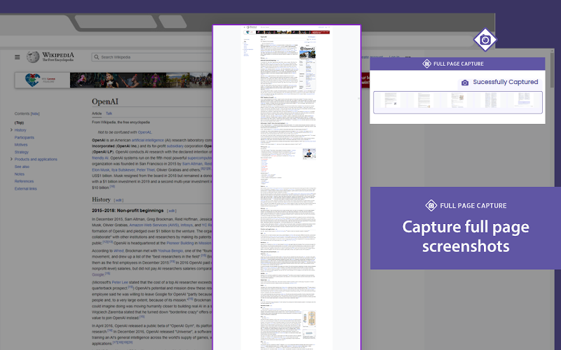The image size is (561, 350).
Task: Click the camera icon beside Sucessfully Captured
Action: (465, 83)
